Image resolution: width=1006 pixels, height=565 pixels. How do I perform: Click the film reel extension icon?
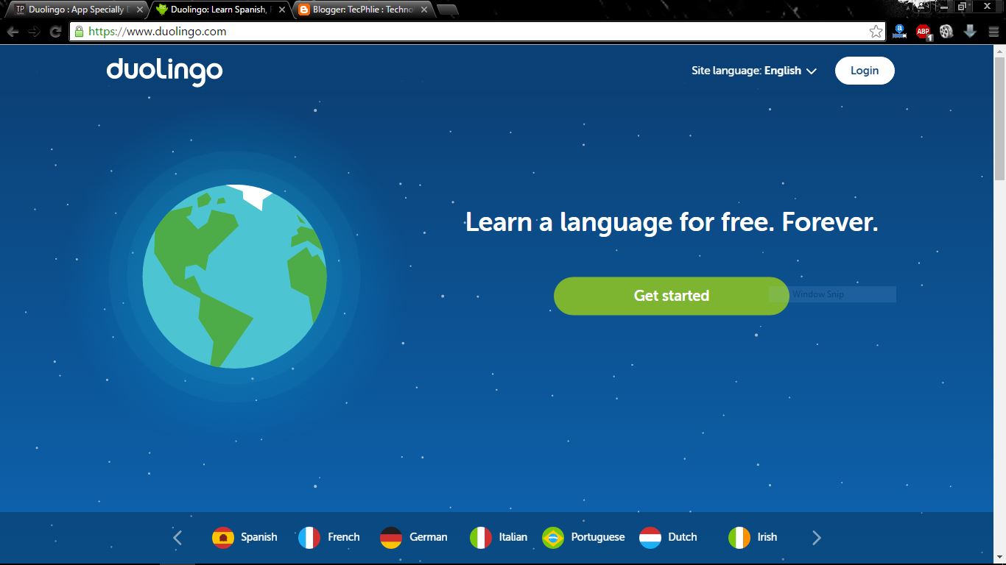point(947,31)
